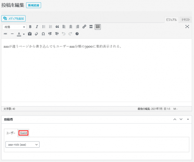Toggle strikethrough formatting

[x=5, y=34]
